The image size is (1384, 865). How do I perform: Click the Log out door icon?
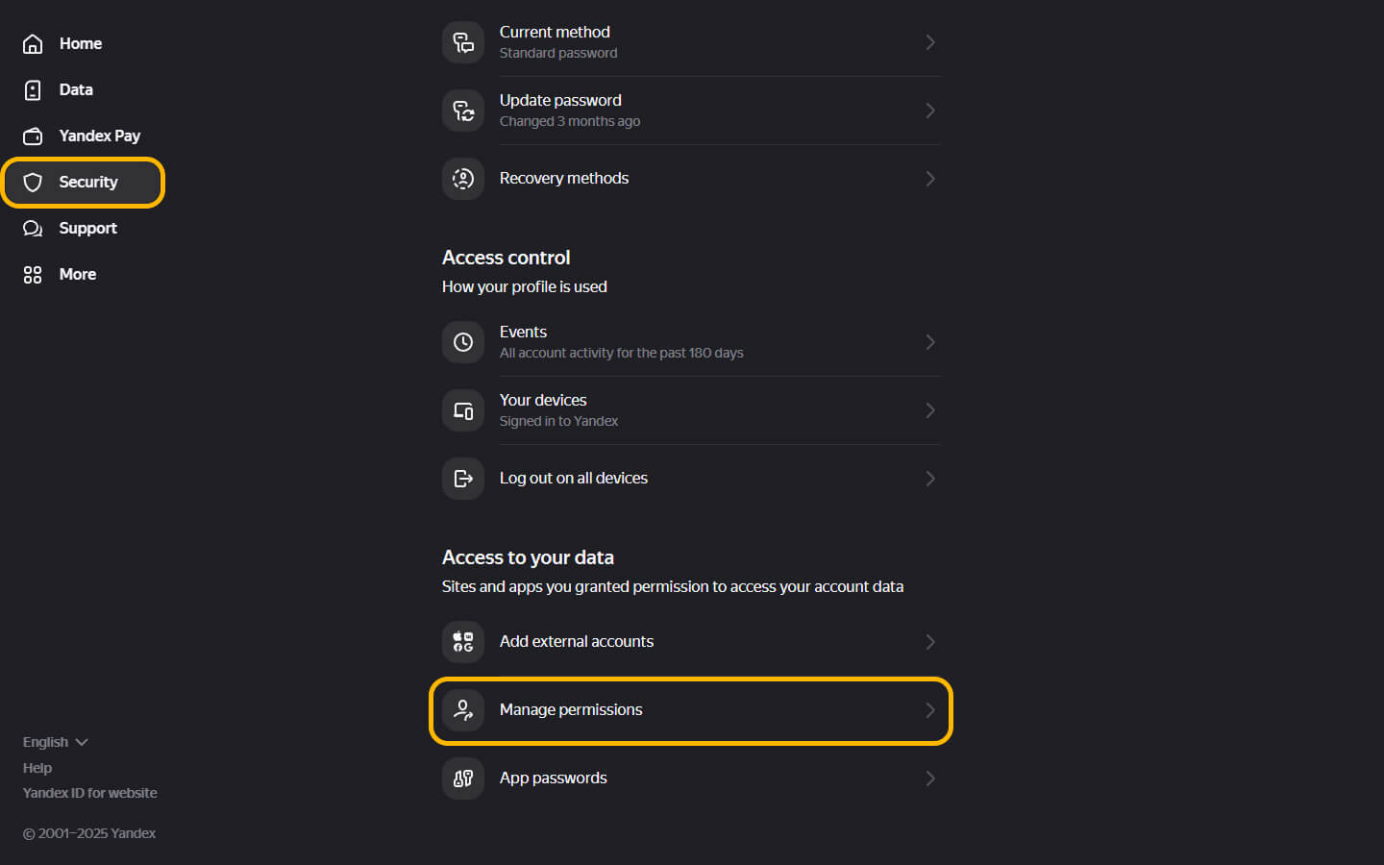[x=463, y=479]
